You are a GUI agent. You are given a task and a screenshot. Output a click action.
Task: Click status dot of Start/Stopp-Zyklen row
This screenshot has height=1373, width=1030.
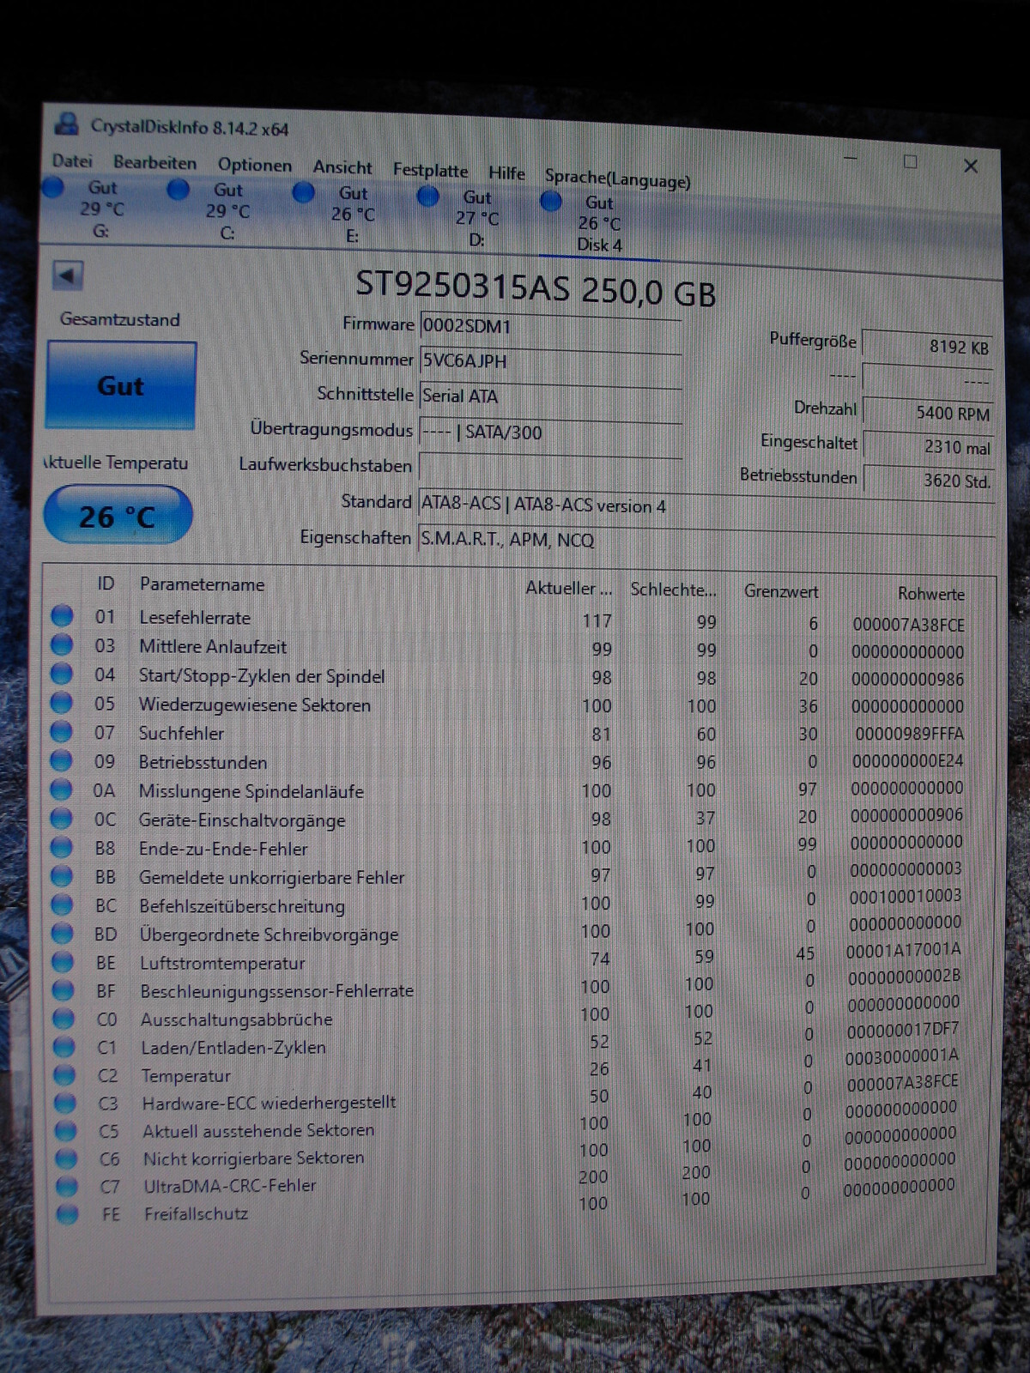61,674
